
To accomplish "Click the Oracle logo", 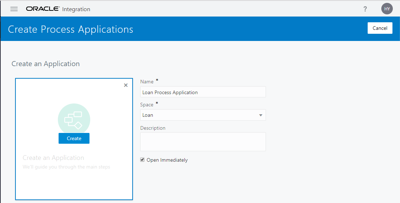I will pos(43,9).
